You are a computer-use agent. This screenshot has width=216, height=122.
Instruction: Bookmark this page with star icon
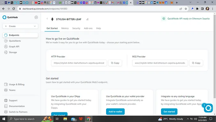186,9
